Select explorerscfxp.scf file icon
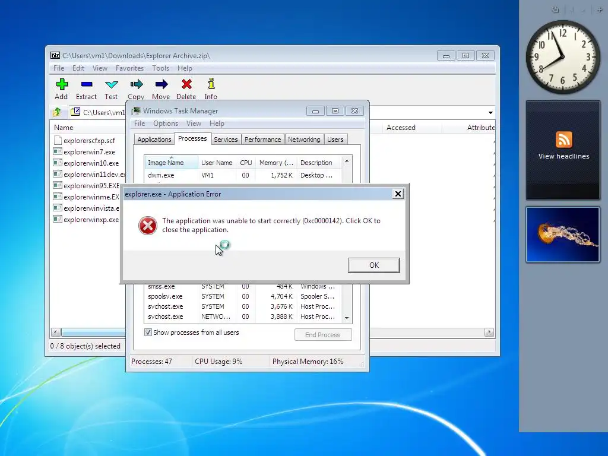The width and height of the screenshot is (608, 456). coord(58,140)
